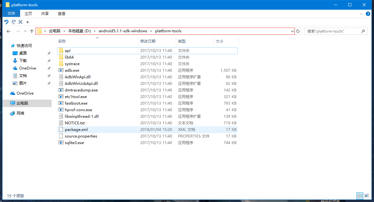The width and height of the screenshot is (374, 202).
Task: Switch to large icons view layout
Action: (x=367, y=196)
